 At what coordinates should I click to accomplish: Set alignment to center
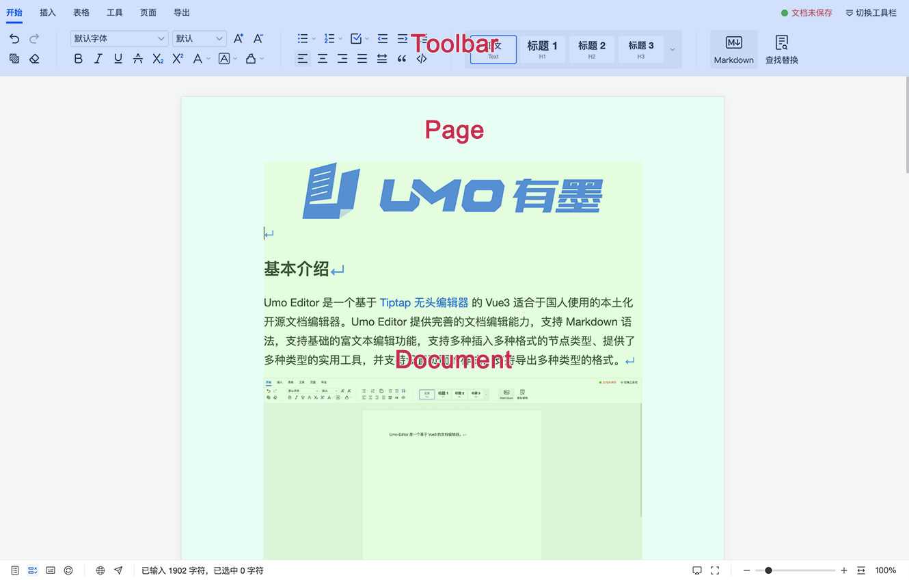point(323,59)
